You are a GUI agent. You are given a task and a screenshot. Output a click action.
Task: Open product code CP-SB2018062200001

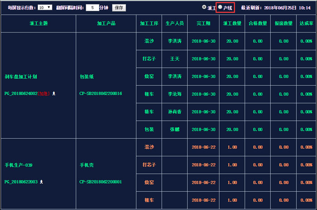click(101, 181)
